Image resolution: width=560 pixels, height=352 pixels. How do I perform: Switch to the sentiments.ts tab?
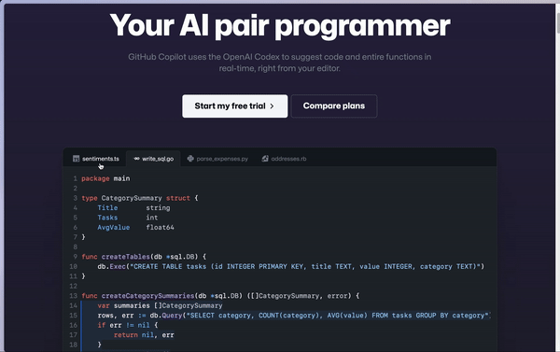coord(96,159)
